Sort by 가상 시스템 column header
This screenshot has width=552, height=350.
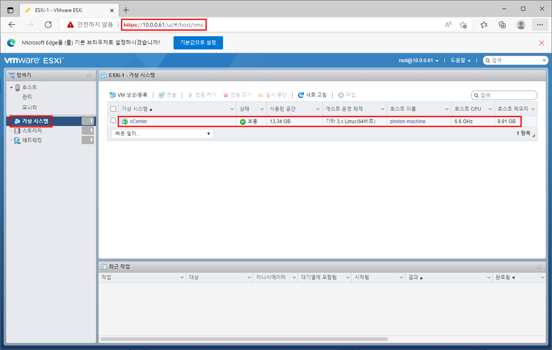[137, 109]
